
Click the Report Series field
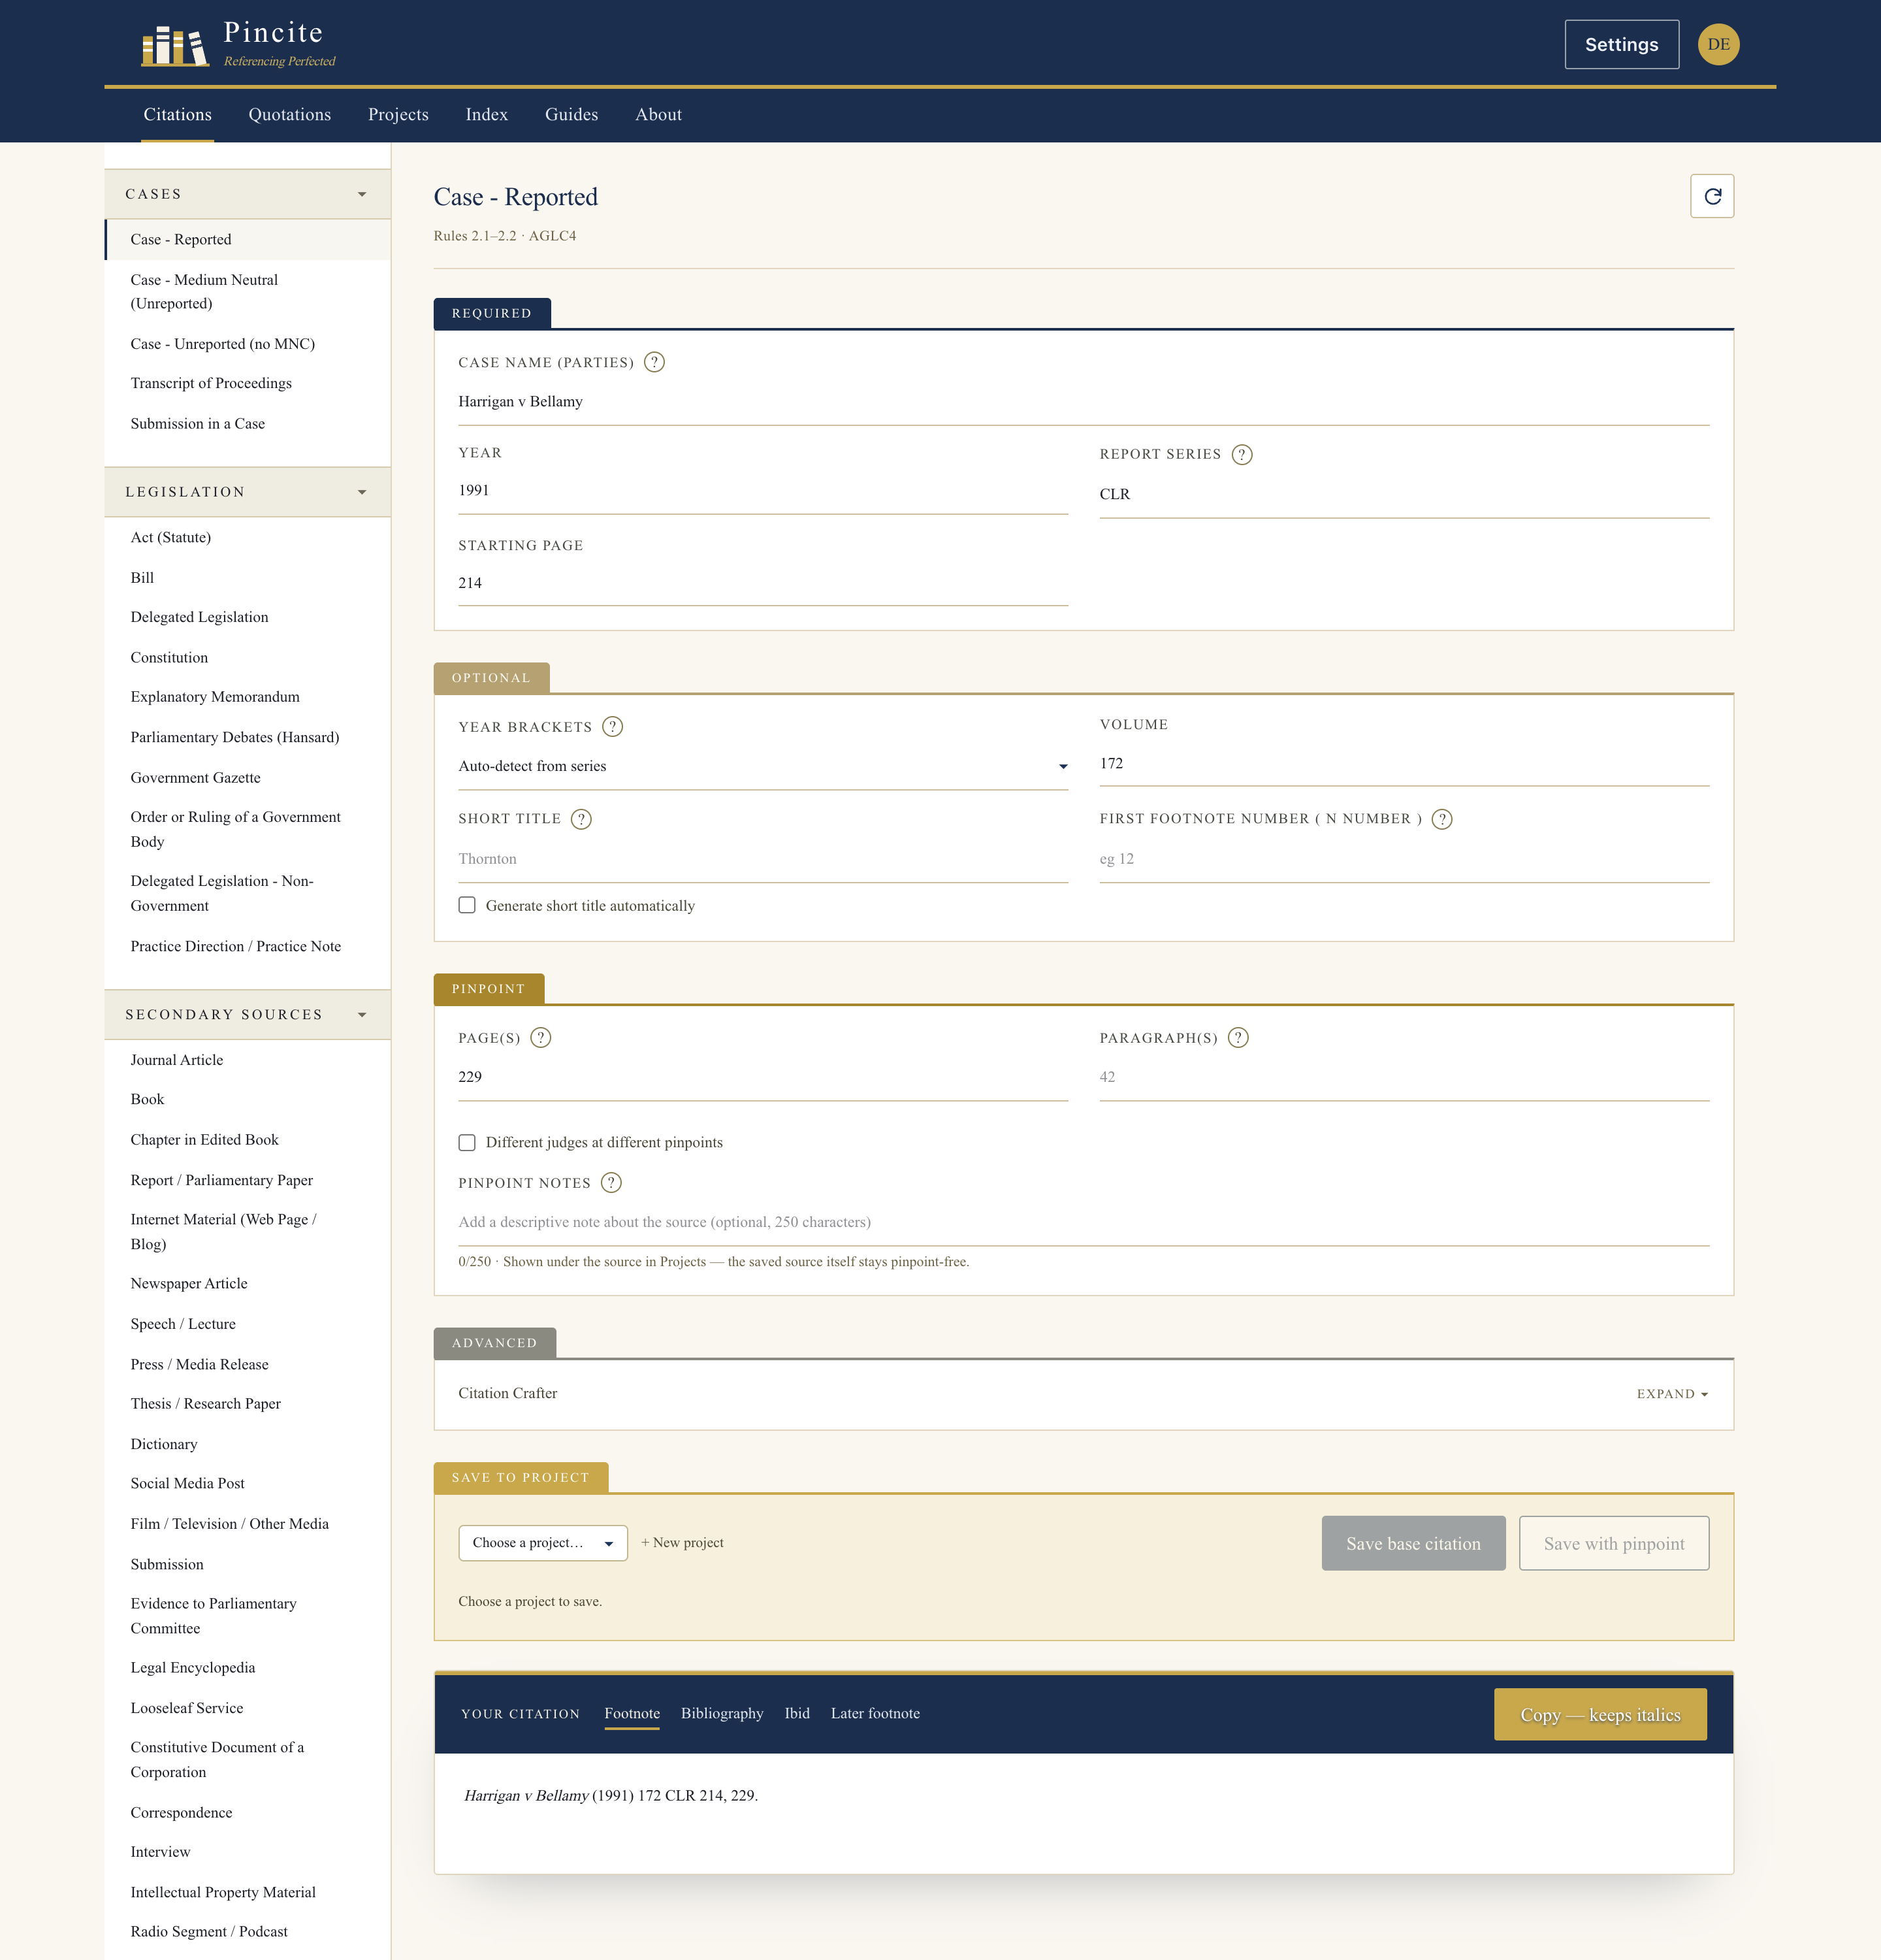click(1404, 495)
